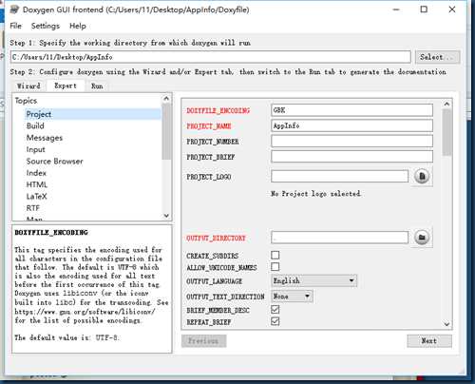Screen dimensions: 475x384
Task: Click 'No Project logo selected' text
Action: click(x=315, y=193)
